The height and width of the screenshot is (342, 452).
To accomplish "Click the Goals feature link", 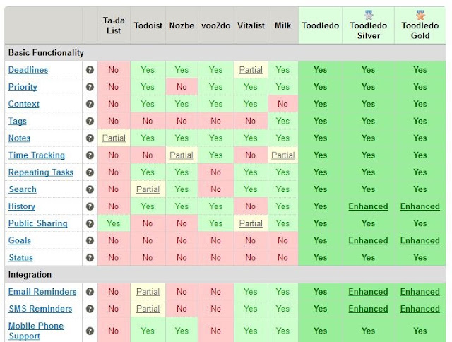I will click(20, 240).
